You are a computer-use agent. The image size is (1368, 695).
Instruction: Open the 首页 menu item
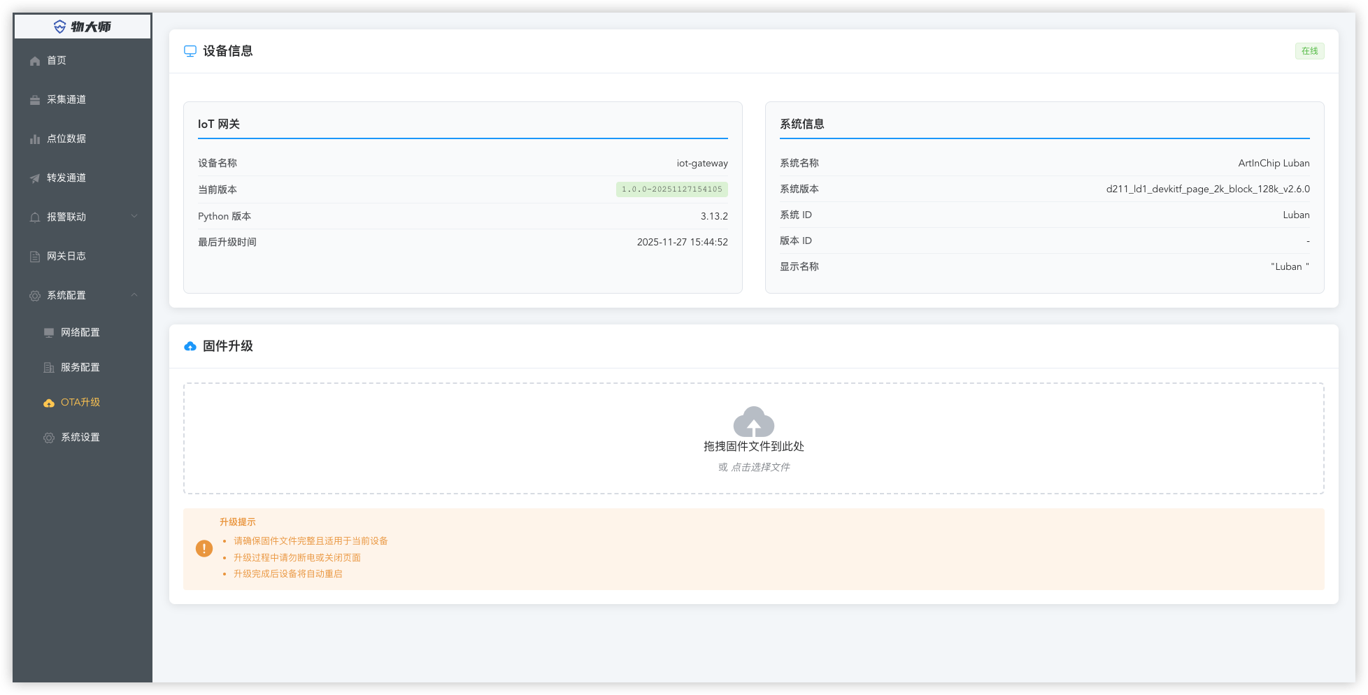click(x=57, y=61)
